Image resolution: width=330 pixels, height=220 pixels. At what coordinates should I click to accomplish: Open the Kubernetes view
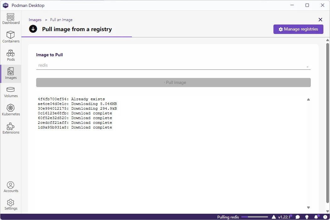[x=11, y=110]
